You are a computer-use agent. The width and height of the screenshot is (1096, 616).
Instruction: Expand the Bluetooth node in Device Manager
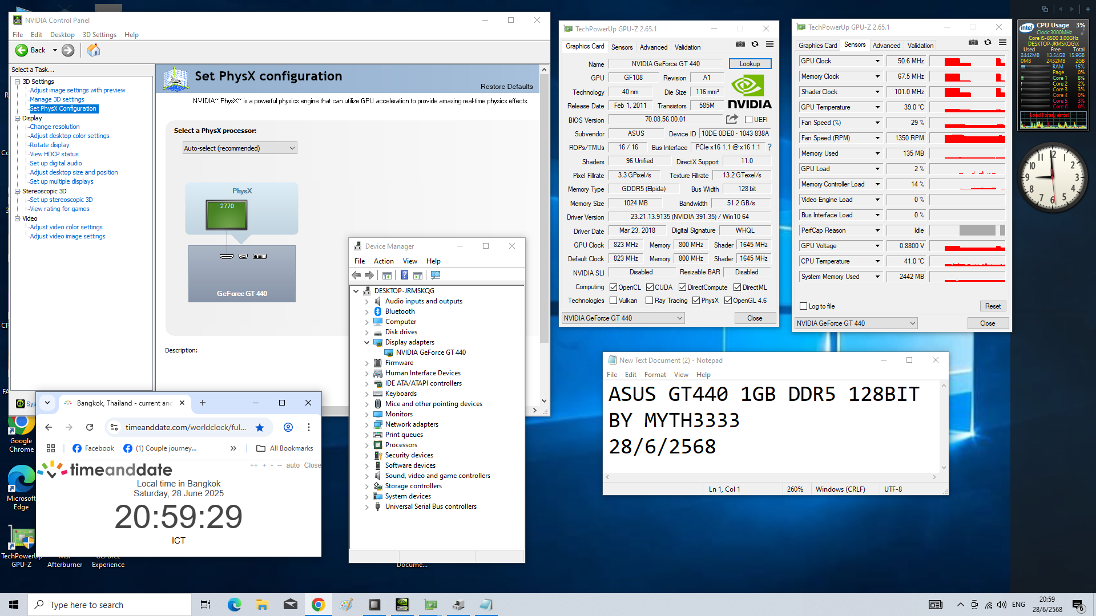[x=366, y=311]
